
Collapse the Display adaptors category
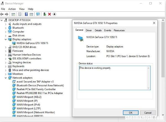click(6, 39)
